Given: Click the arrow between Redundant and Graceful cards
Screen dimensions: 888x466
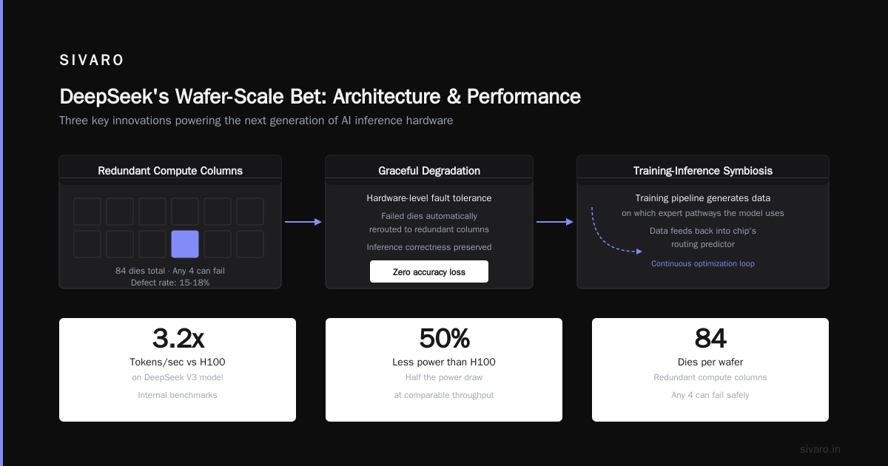Looking at the screenshot, I should click(303, 222).
